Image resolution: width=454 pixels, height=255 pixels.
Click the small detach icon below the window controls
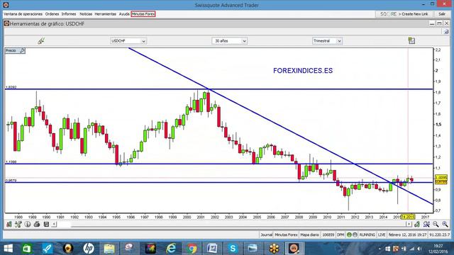click(x=446, y=31)
